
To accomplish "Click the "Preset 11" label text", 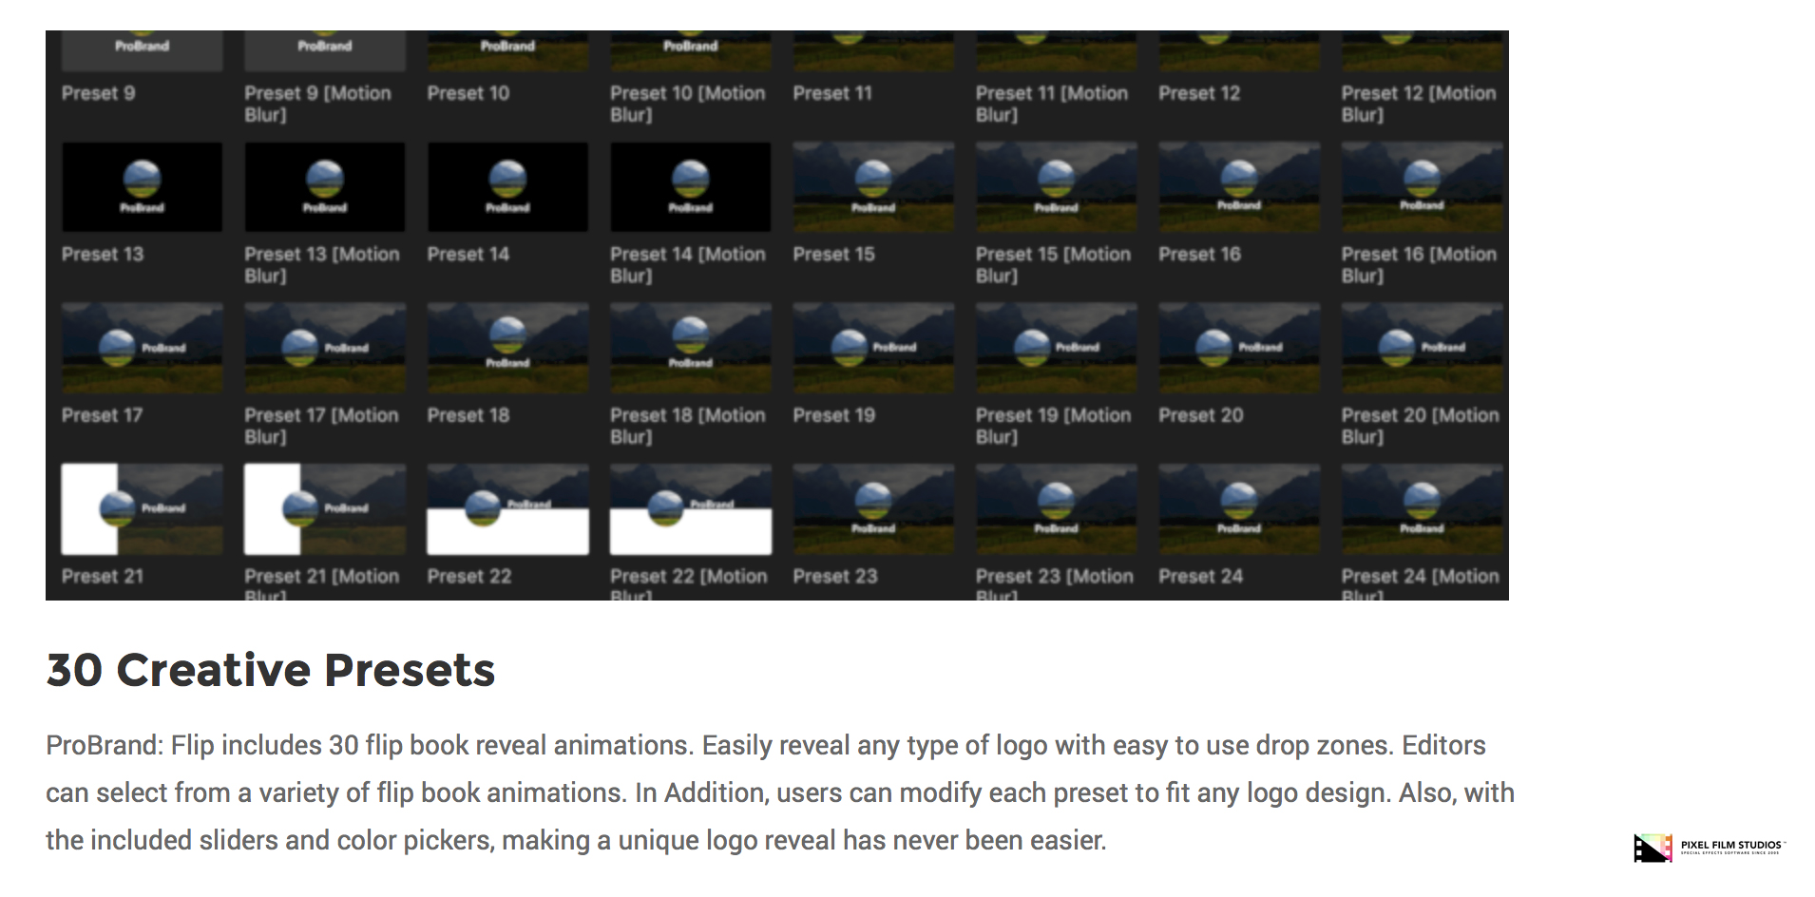I will (x=832, y=93).
